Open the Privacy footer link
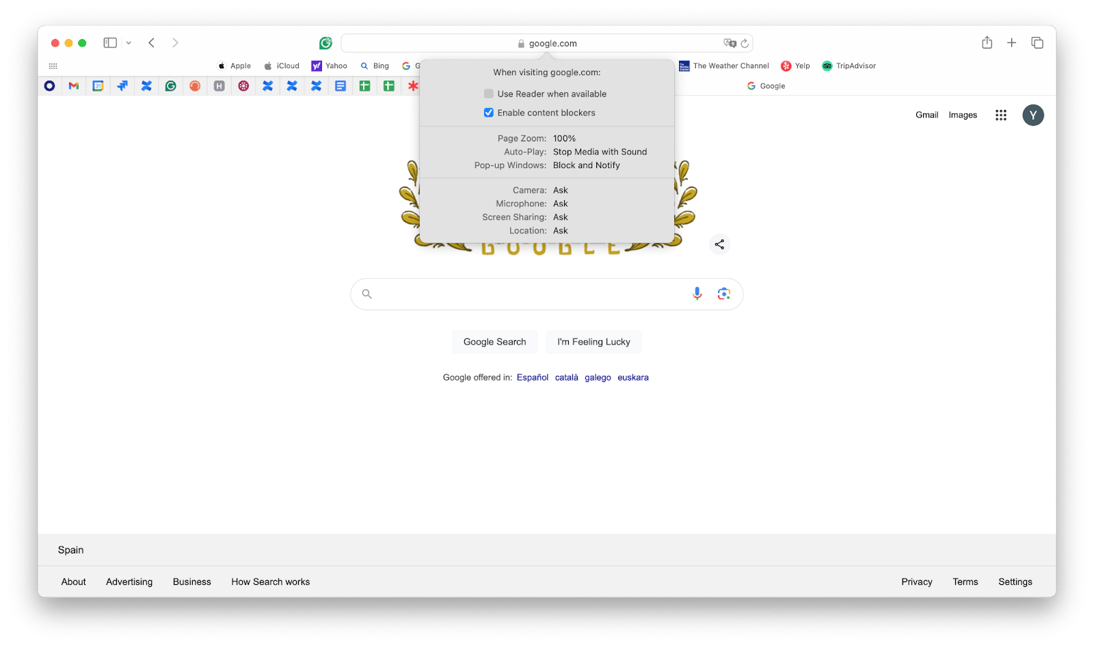This screenshot has height=647, width=1094. point(916,582)
